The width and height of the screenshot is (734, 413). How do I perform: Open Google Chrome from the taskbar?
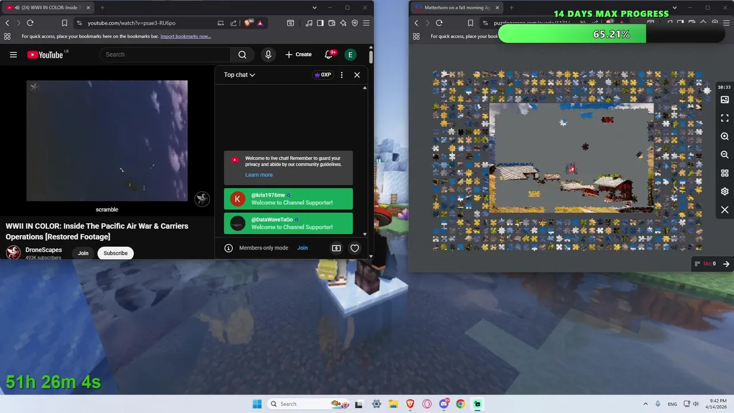460,404
